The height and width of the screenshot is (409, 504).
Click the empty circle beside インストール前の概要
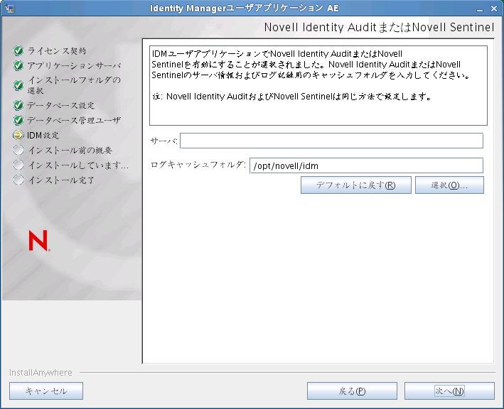(x=18, y=150)
